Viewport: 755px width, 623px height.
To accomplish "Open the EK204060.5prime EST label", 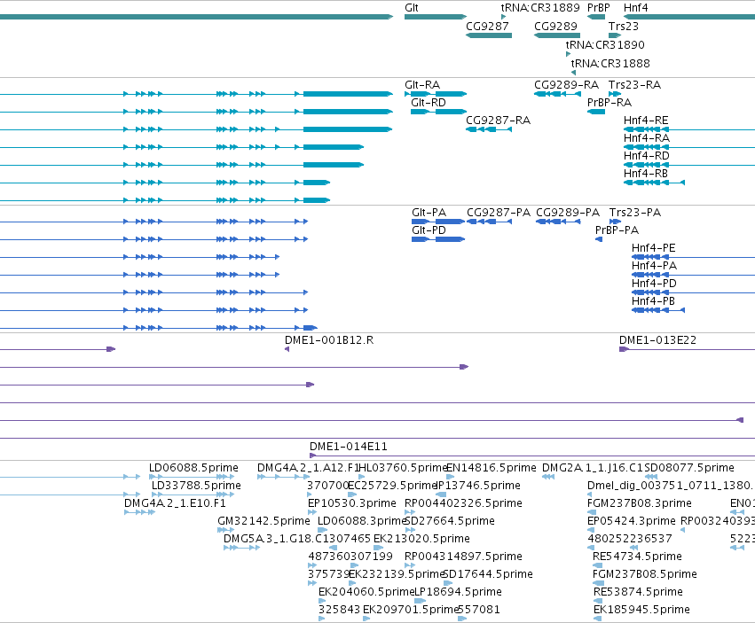I will click(x=366, y=592).
